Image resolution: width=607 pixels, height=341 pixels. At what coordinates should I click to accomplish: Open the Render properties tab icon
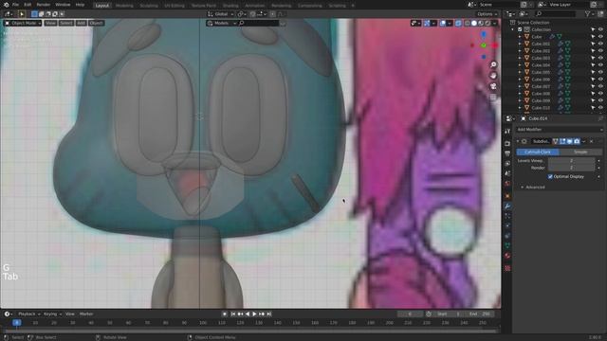tap(507, 143)
